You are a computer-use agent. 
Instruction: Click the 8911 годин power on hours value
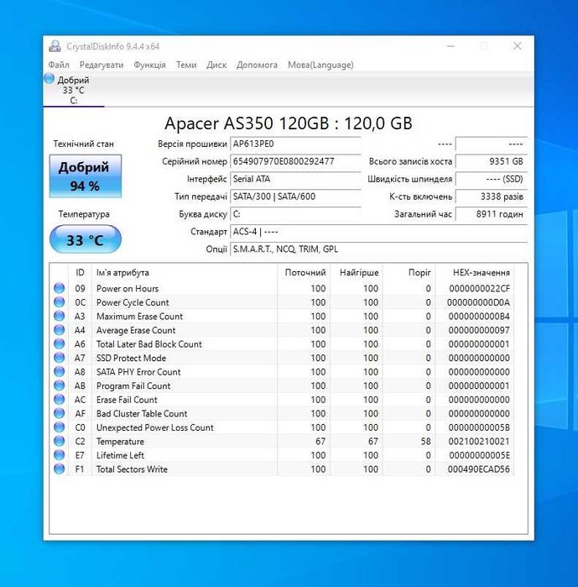pos(492,214)
